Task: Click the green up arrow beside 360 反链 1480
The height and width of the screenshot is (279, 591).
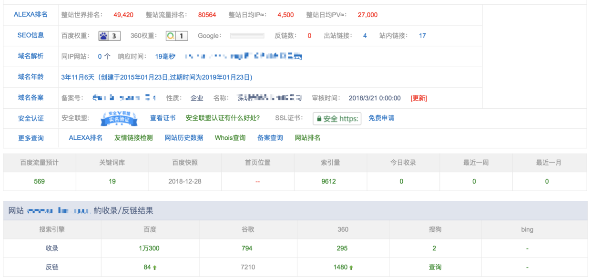Action: [x=350, y=267]
